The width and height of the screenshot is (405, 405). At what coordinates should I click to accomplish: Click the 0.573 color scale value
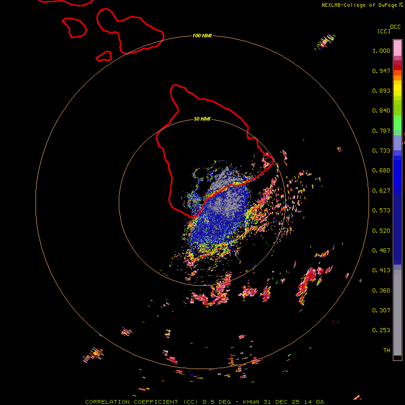tap(381, 211)
